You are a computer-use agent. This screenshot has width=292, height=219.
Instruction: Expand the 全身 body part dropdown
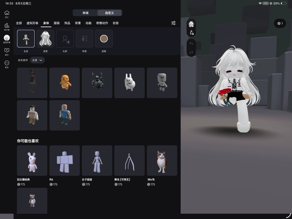[37, 60]
